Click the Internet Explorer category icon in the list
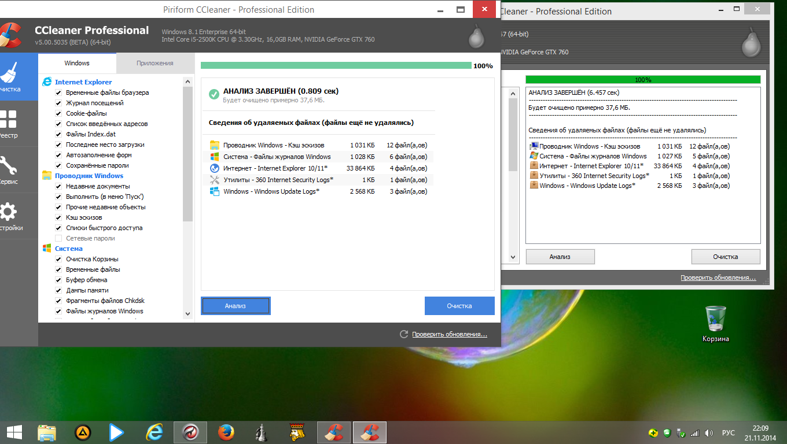Viewport: 787px width, 444px height. (x=47, y=82)
